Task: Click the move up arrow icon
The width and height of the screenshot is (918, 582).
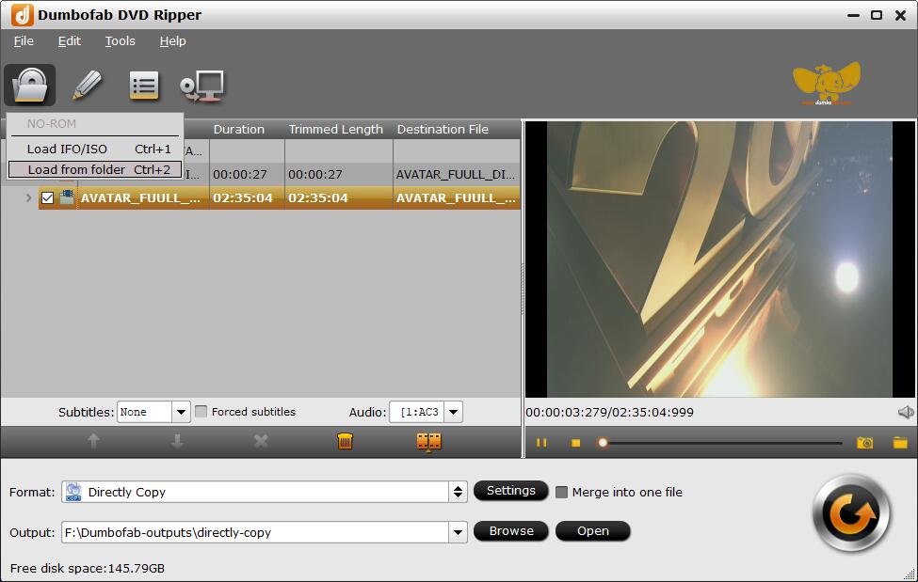Action: pos(93,441)
